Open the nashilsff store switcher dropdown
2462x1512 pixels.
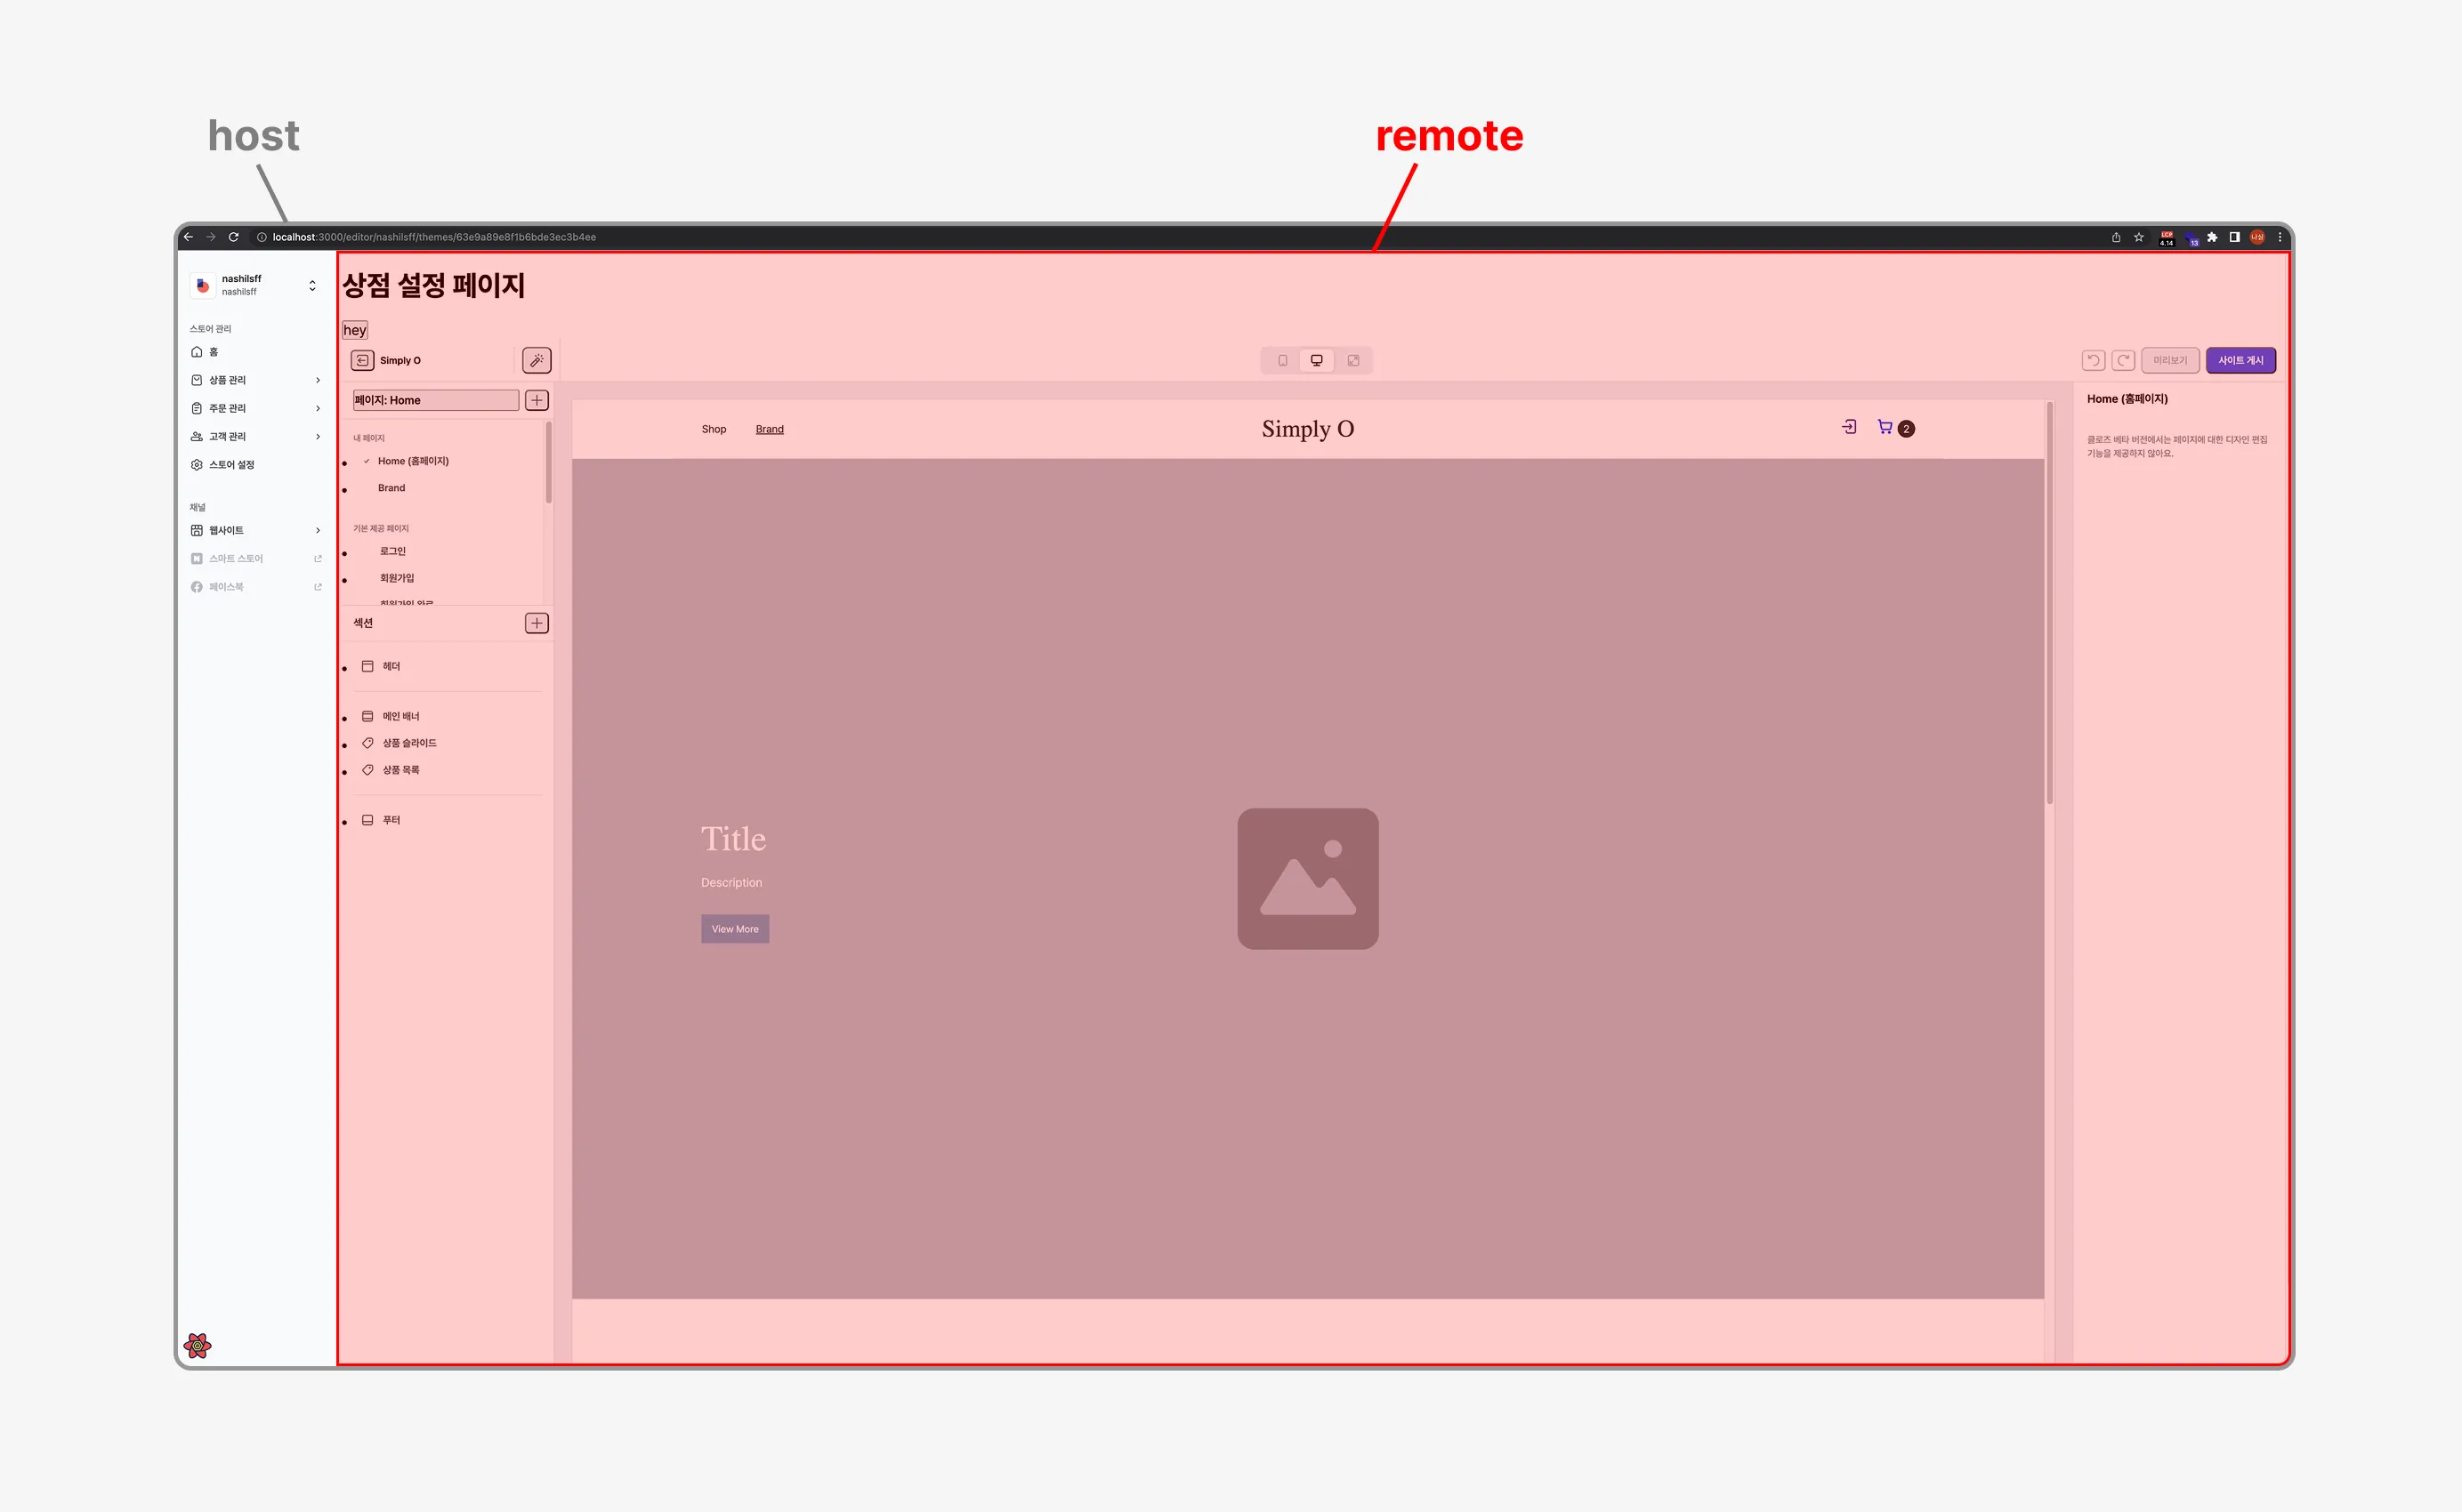pyautogui.click(x=312, y=285)
